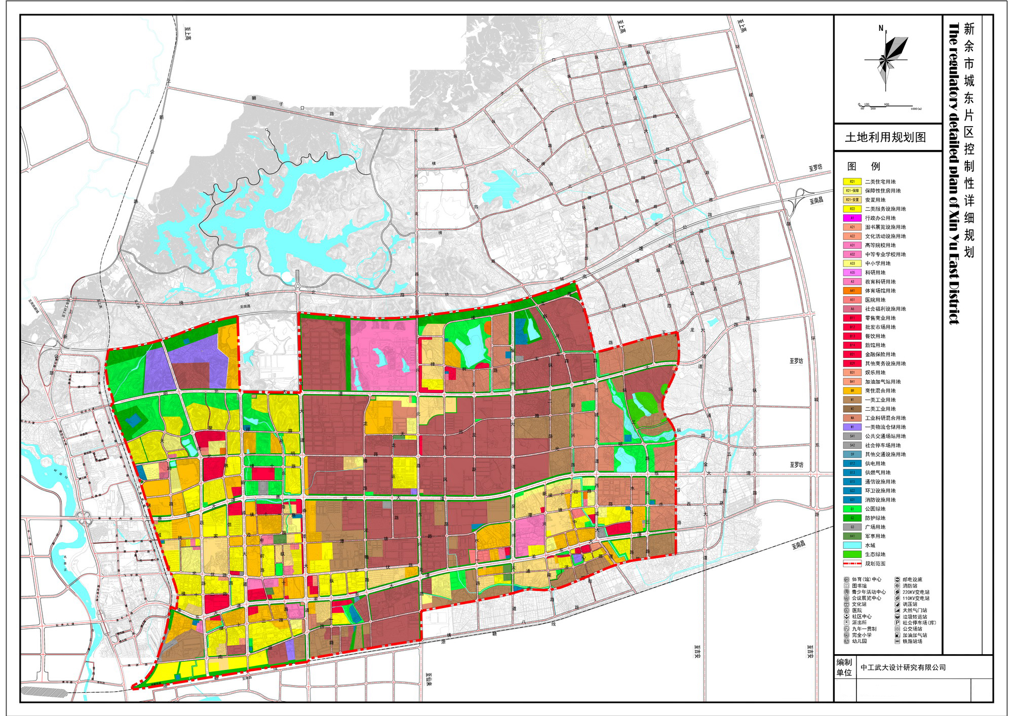Screen dimensions: 1013x716
Task: Click the G1 park green space swatch
Action: point(852,509)
